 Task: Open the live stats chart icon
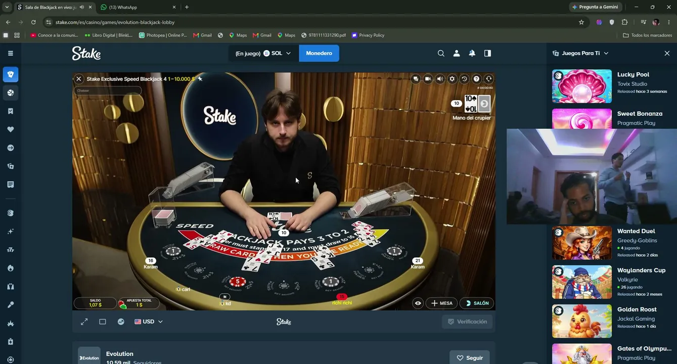point(121,322)
